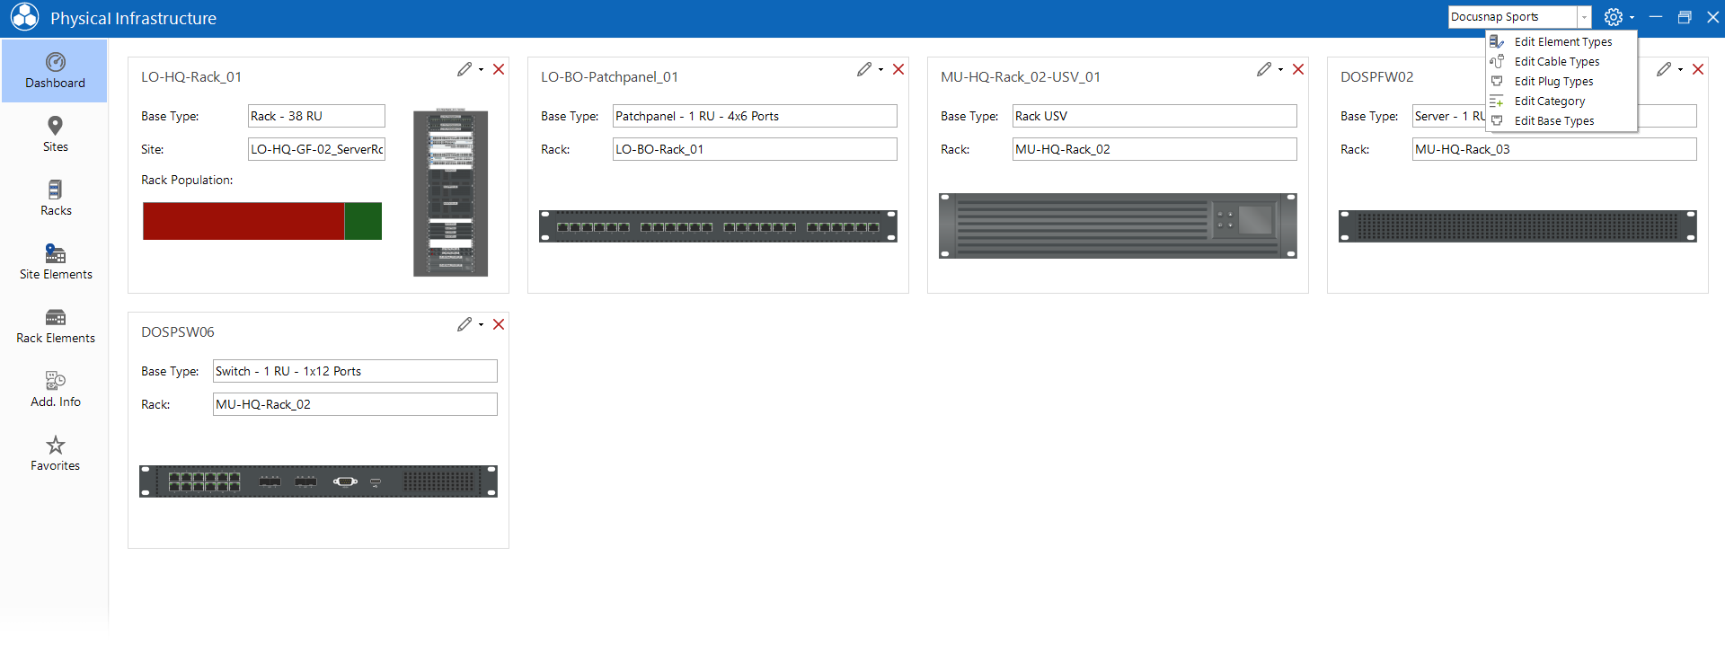Open the Racks section icon
The height and width of the screenshot is (662, 1725).
(55, 190)
